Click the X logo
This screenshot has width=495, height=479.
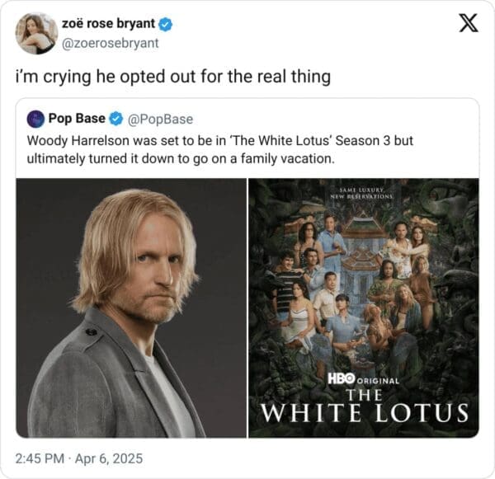(x=468, y=23)
